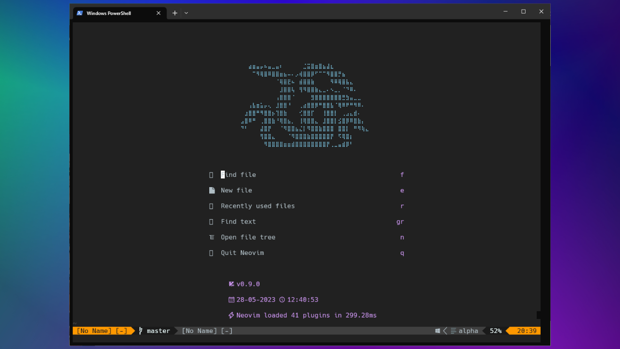This screenshot has width=620, height=349.
Task: Choose the Open file tree menu entry
Action: (x=248, y=237)
